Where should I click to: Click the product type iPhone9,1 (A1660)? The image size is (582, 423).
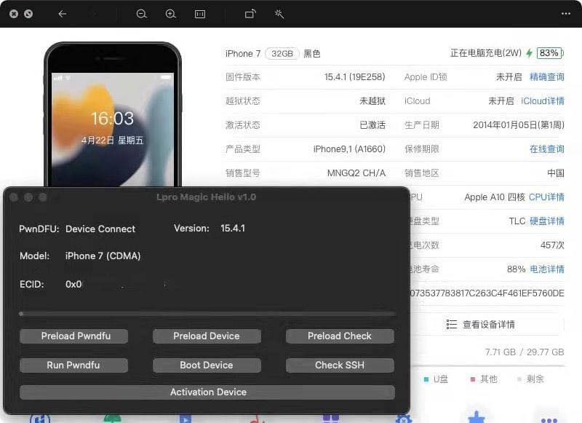[349, 149]
